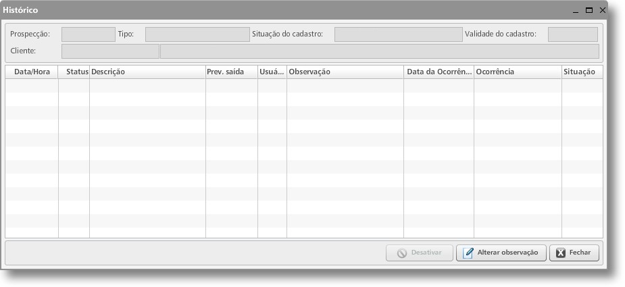Click the Prev. saída column header

pyautogui.click(x=232, y=72)
